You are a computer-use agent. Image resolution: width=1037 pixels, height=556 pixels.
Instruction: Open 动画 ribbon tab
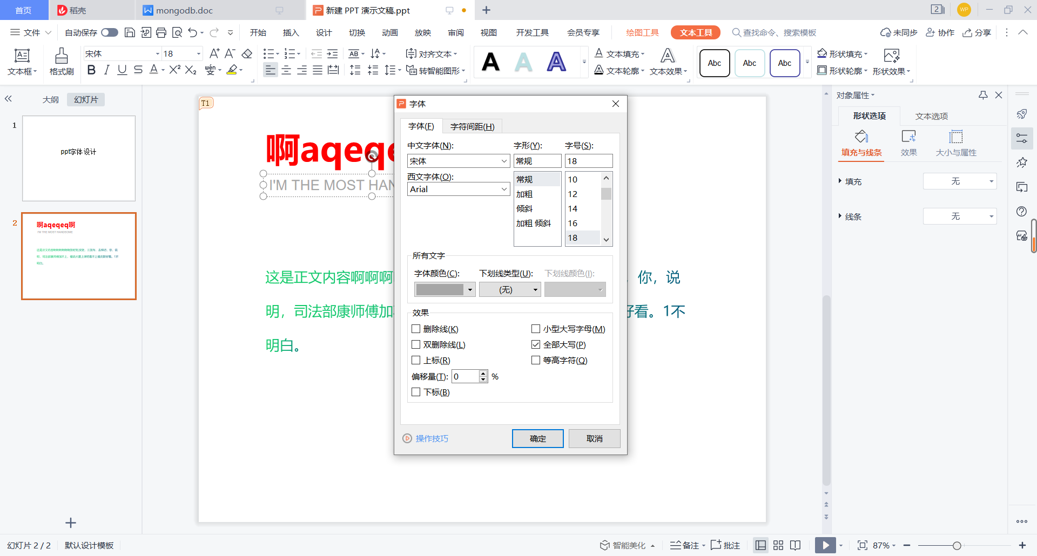[389, 32]
